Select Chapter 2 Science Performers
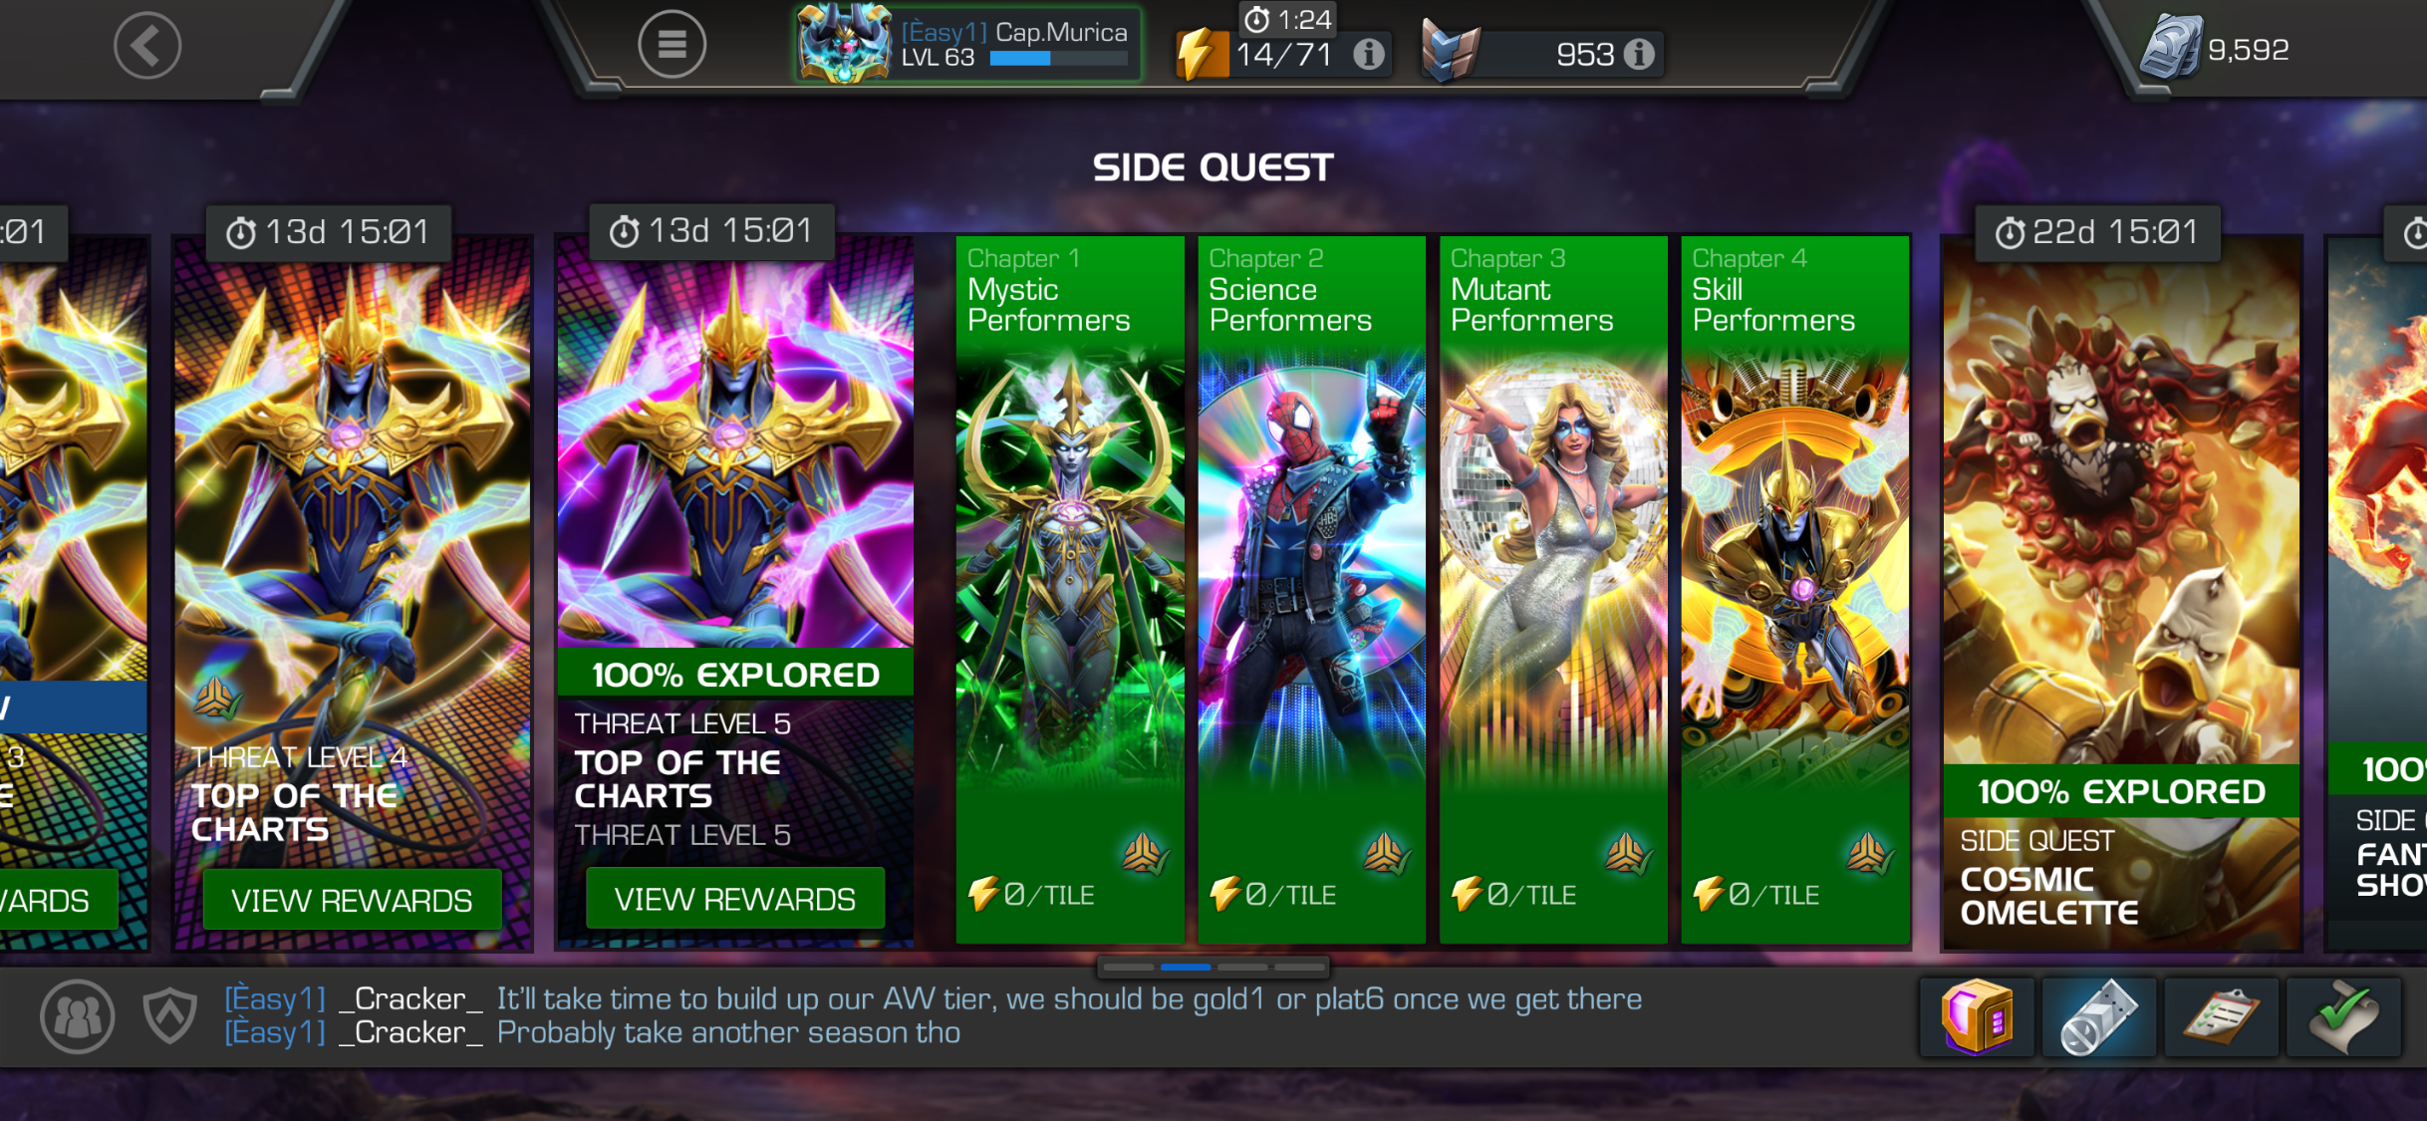 tap(1311, 589)
